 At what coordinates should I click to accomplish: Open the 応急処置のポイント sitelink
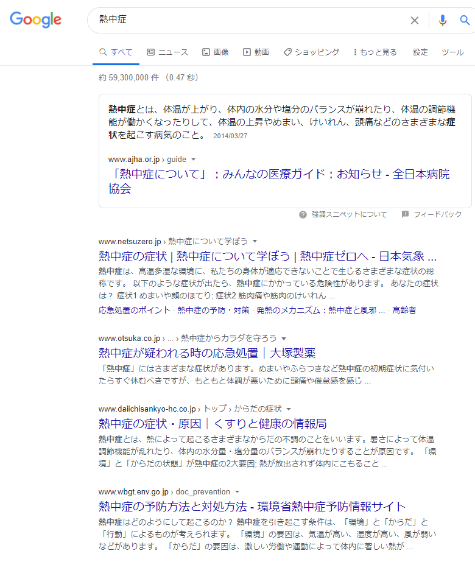(x=135, y=310)
